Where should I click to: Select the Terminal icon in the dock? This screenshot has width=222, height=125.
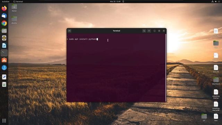pyautogui.click(x=4, y=53)
